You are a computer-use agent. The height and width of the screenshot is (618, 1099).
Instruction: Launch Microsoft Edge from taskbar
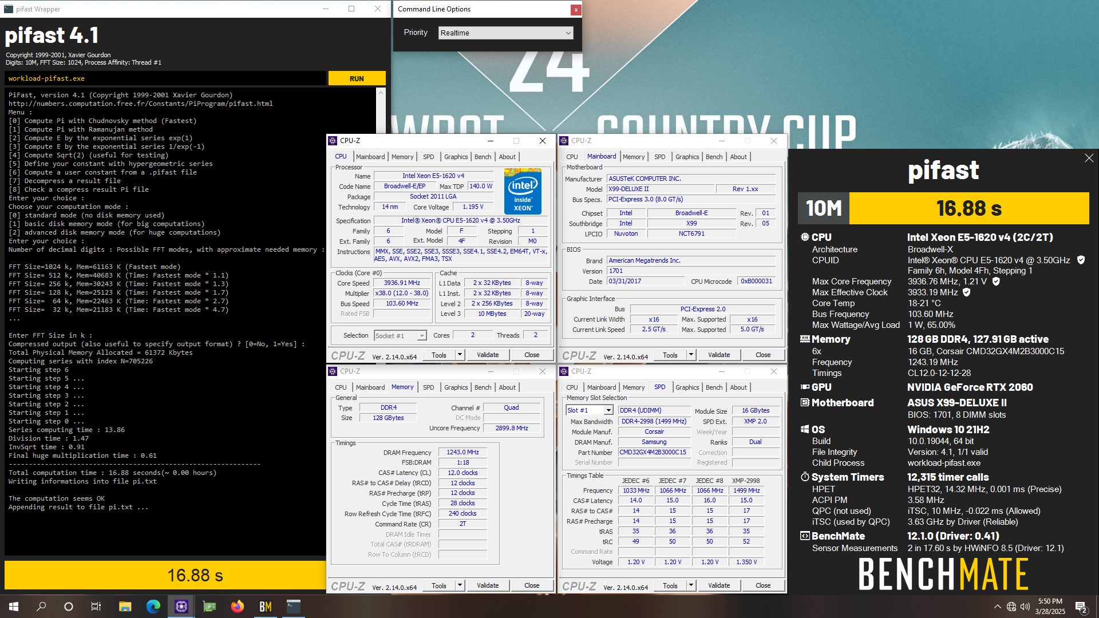153,607
